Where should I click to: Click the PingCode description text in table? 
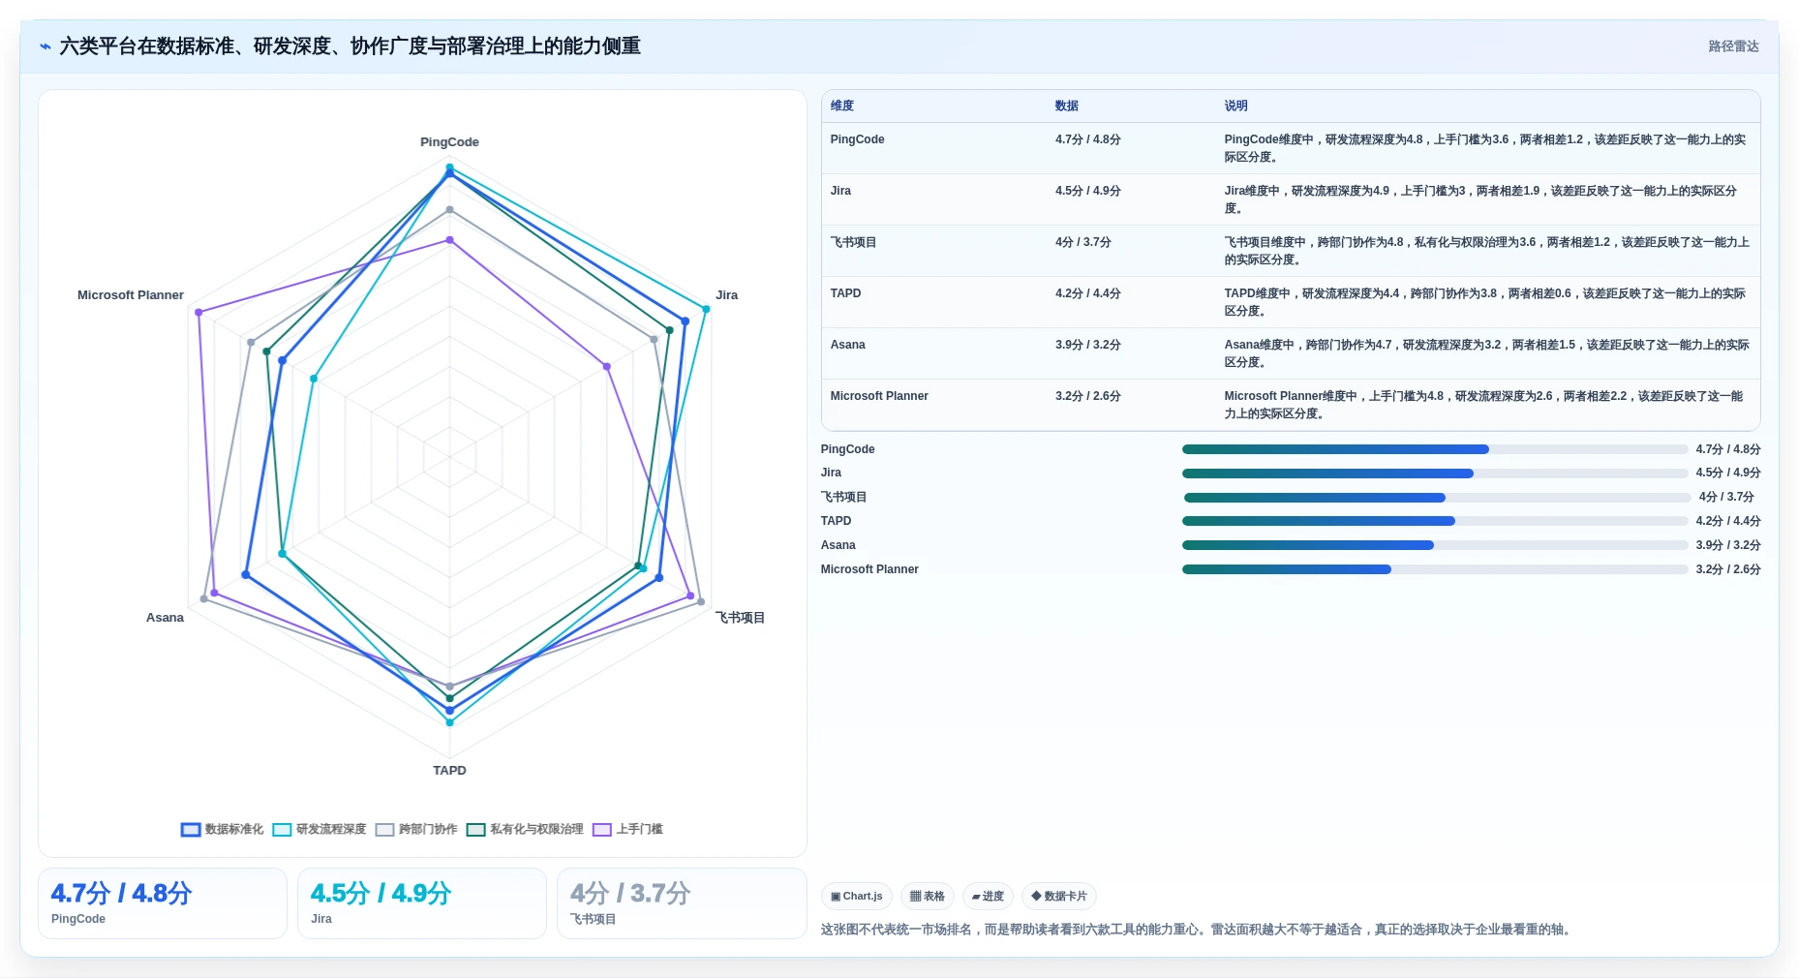1485,148
